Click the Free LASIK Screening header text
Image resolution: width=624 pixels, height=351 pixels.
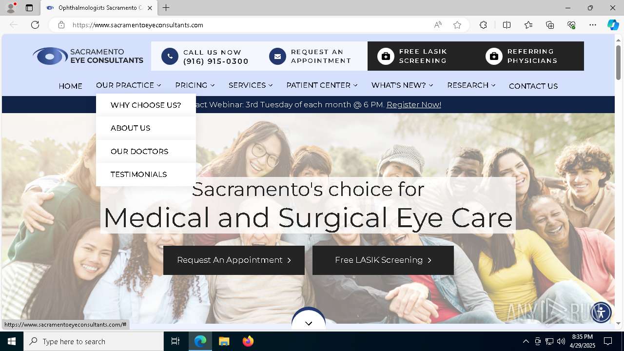coord(423,56)
